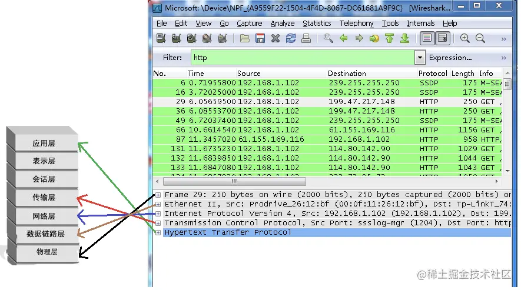Viewport: 521px width, 290px height.
Task: Toggle auto scroll in live capture
Action: pos(443,38)
